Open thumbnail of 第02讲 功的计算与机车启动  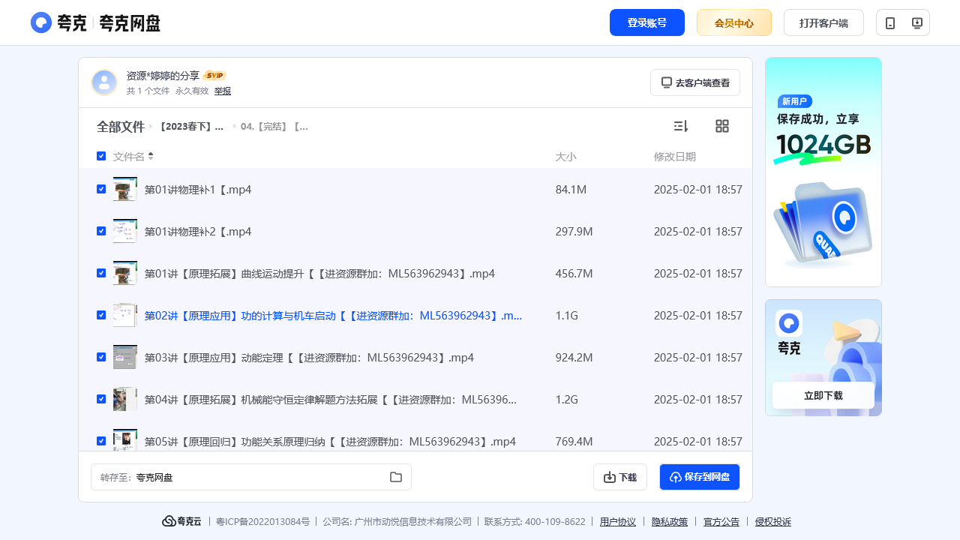click(125, 315)
